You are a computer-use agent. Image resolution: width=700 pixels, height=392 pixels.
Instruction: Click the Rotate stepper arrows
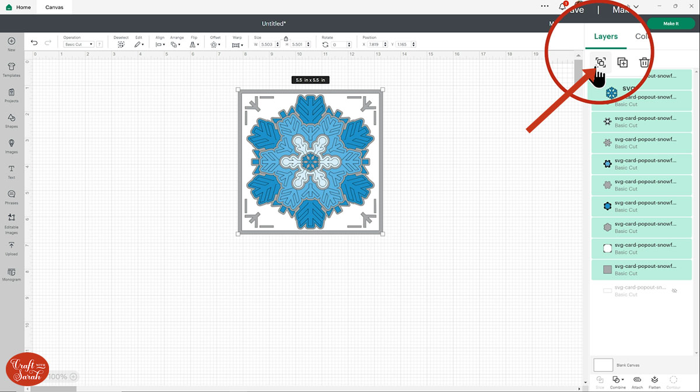[349, 44]
